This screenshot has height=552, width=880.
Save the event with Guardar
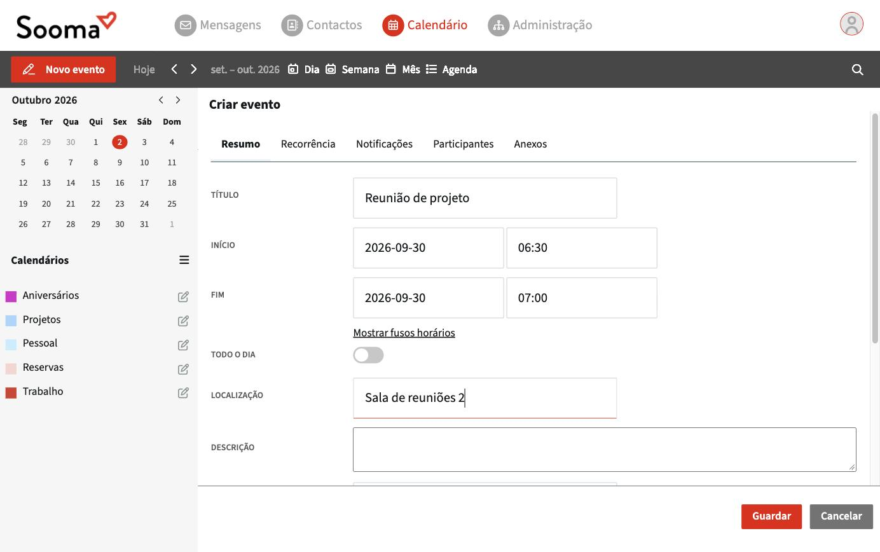pos(771,516)
